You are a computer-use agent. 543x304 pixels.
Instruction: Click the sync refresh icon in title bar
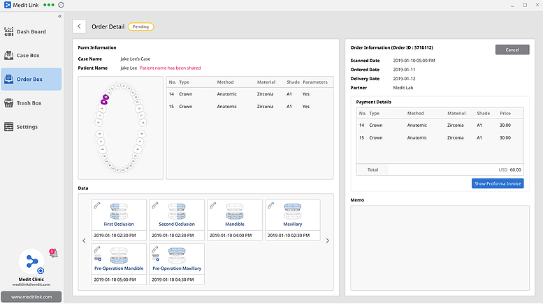click(61, 5)
